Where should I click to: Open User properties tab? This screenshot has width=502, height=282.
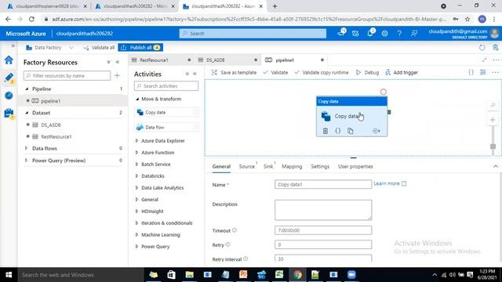pyautogui.click(x=355, y=167)
